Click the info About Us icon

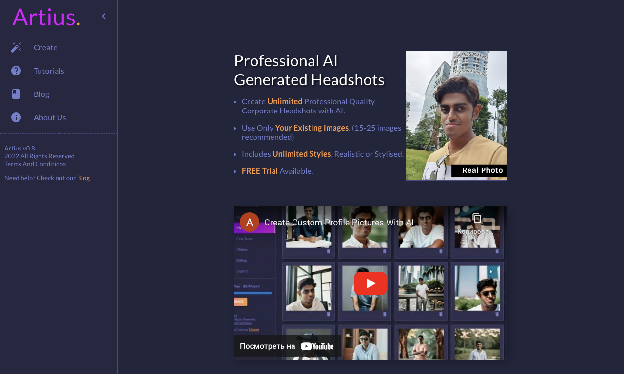coord(16,117)
